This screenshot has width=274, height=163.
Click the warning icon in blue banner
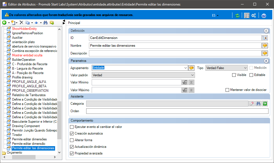coord(7,15)
